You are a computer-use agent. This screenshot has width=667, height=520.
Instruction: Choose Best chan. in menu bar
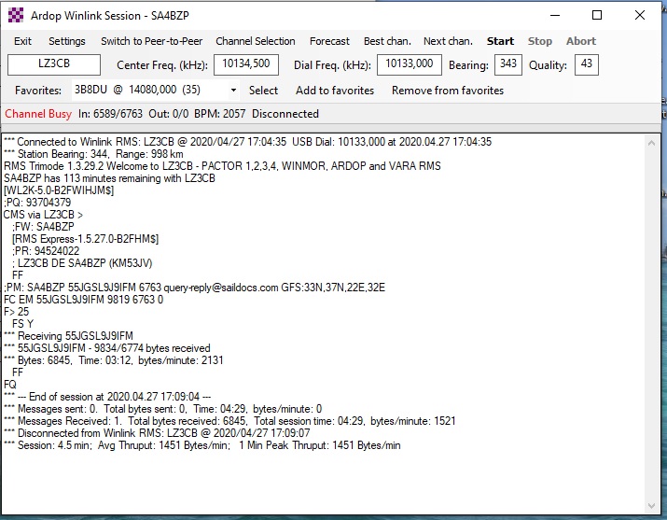pos(387,41)
